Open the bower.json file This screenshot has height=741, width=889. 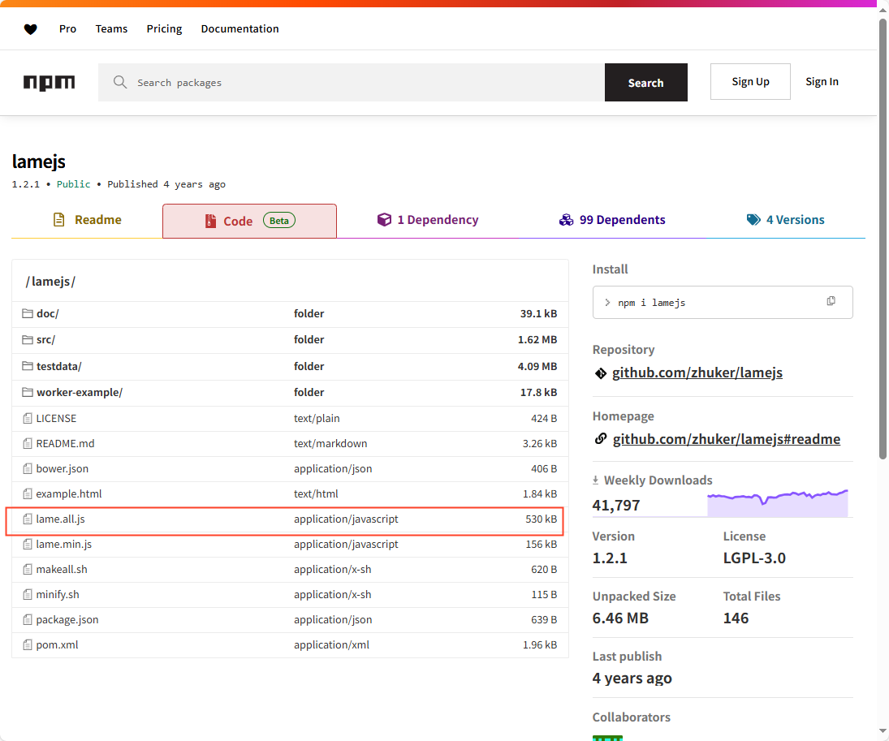(x=63, y=469)
